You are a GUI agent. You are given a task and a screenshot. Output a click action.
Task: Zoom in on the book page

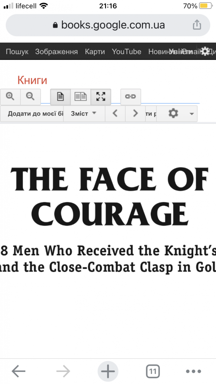(11, 97)
